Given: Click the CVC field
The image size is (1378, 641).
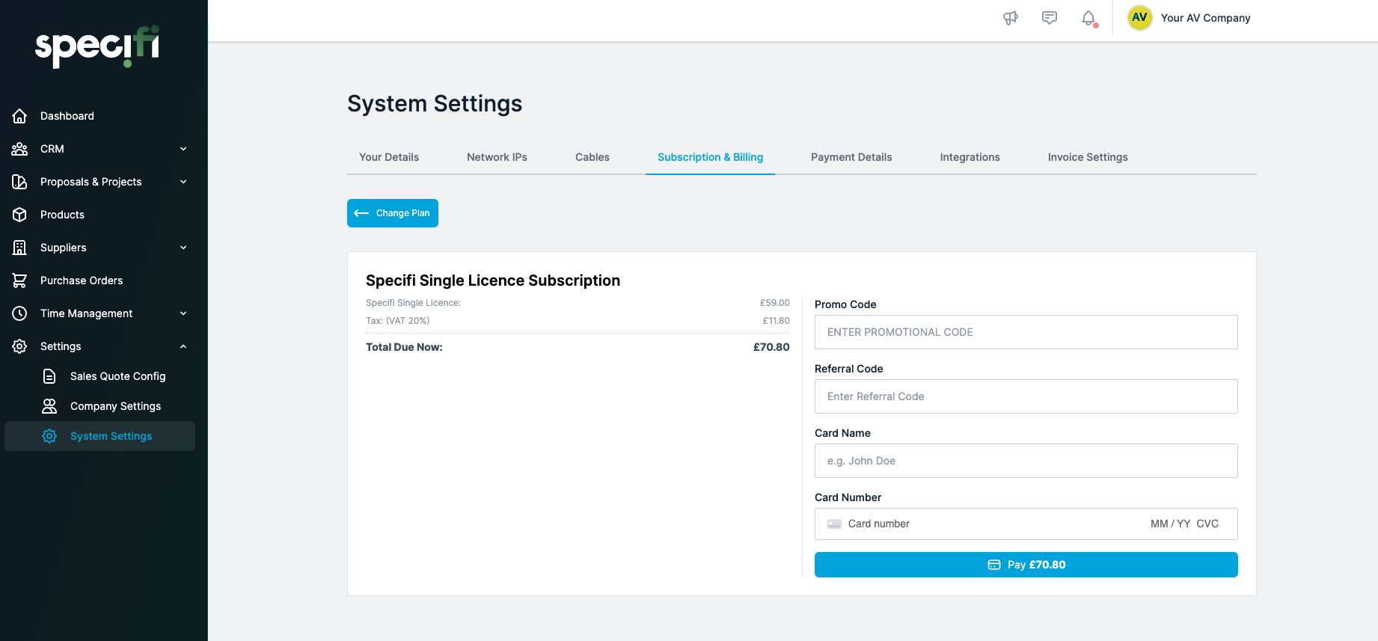Looking at the screenshot, I should pos(1207,524).
